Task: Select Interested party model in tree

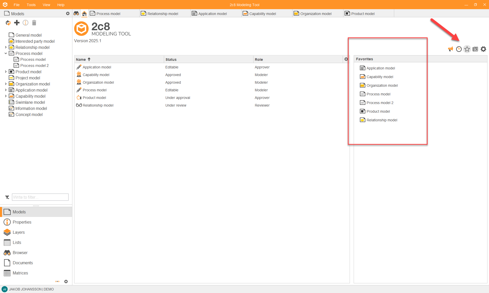Action: [x=32, y=41]
